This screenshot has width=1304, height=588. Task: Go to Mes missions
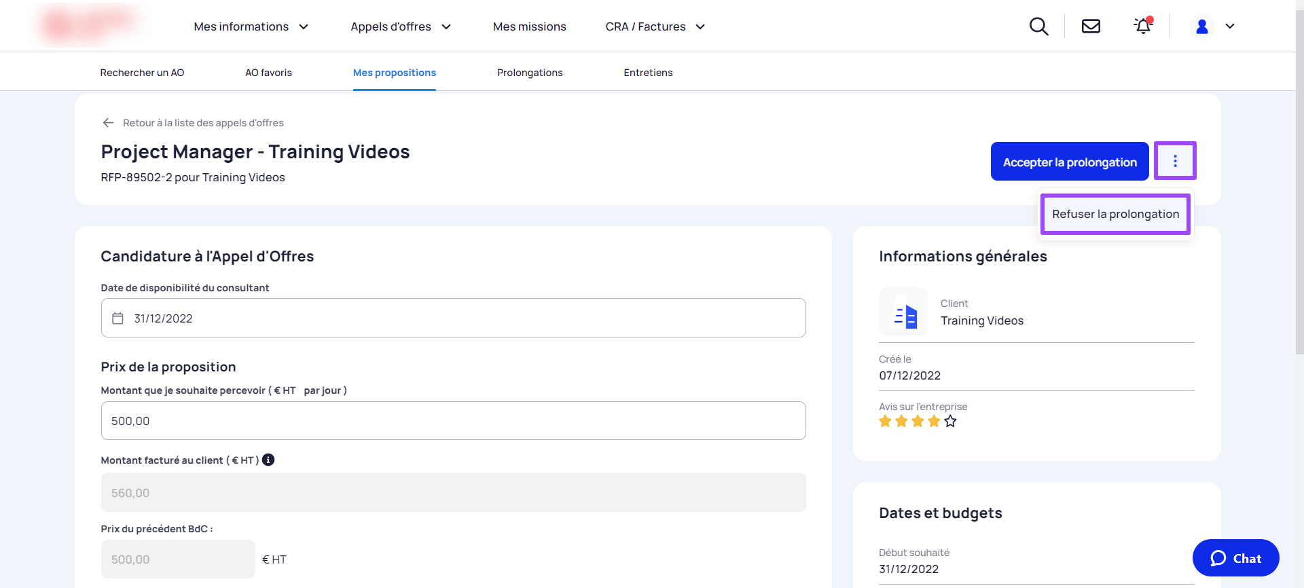tap(530, 26)
